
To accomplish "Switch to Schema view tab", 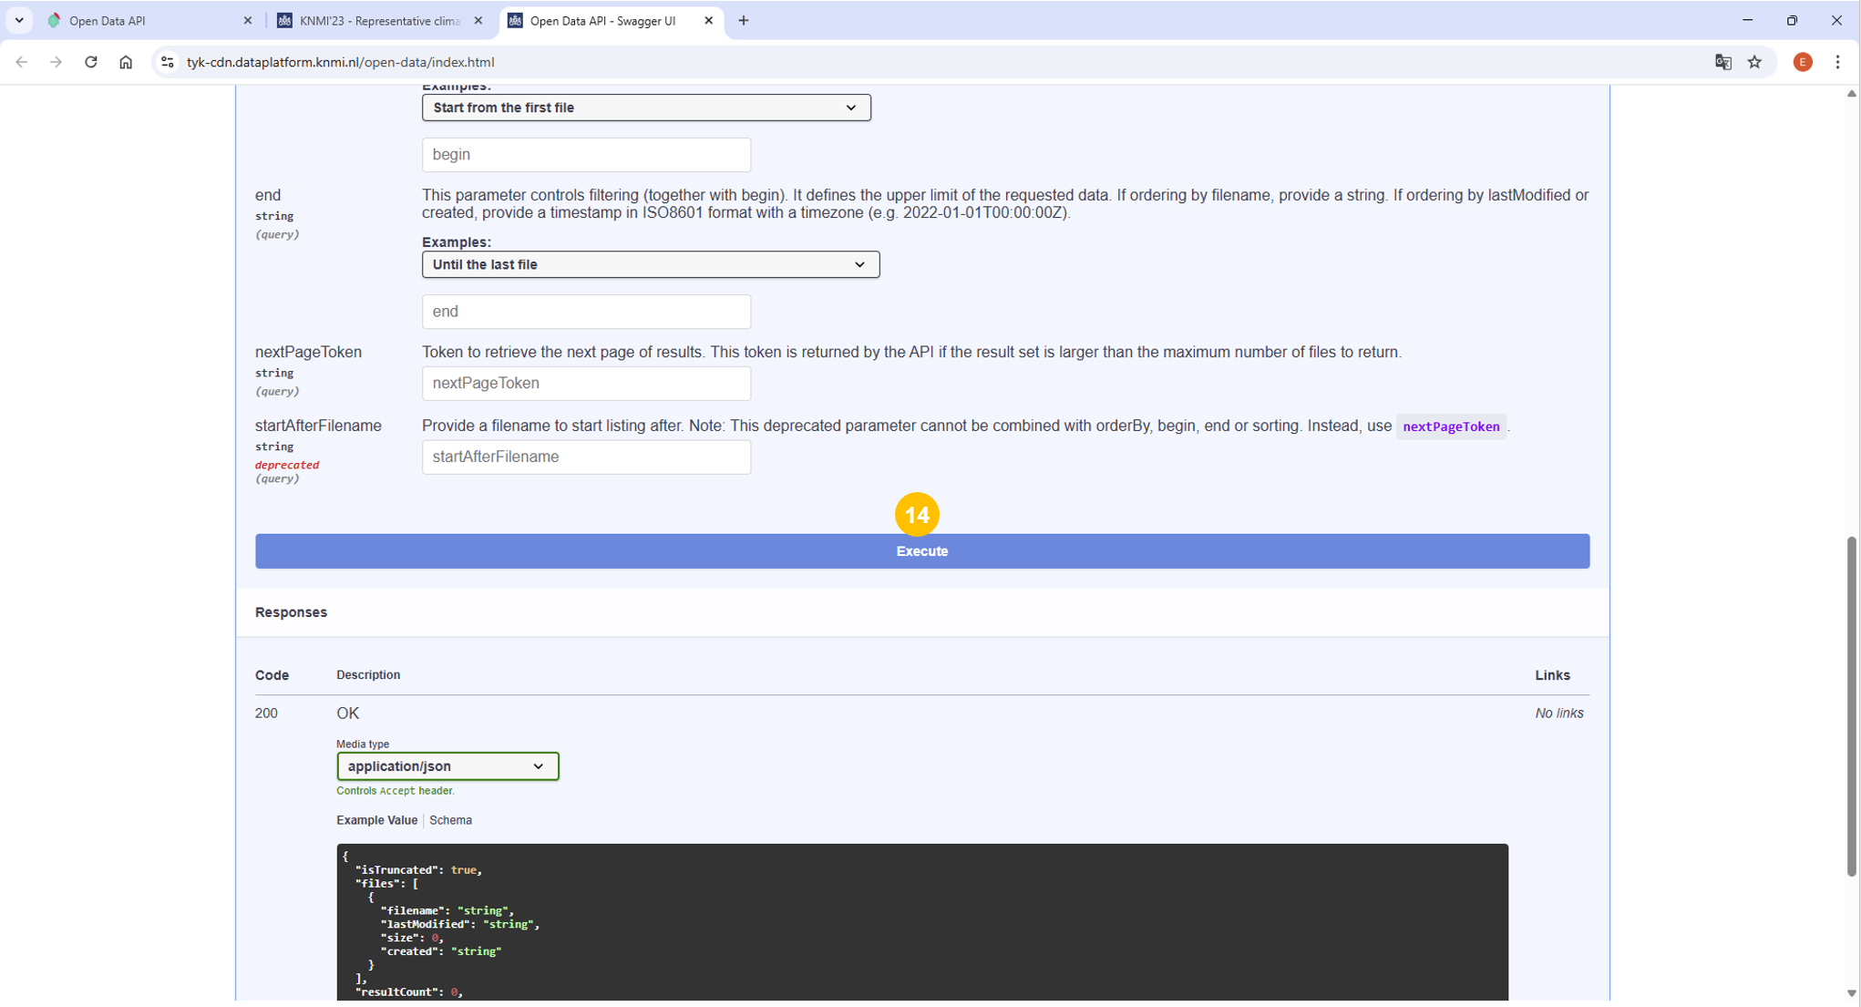I will 450,820.
